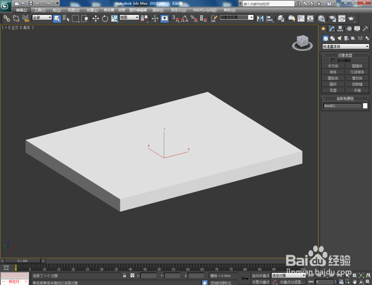The image size is (372, 285).
Task: Toggle selection lock padlock icon
Action: click(124, 275)
